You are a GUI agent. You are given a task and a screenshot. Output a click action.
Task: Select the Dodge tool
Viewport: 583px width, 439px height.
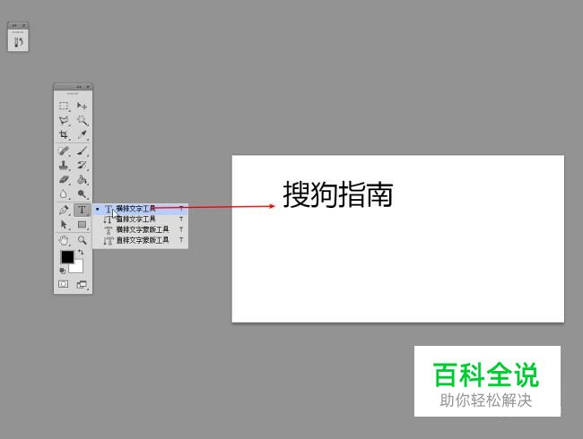82,194
